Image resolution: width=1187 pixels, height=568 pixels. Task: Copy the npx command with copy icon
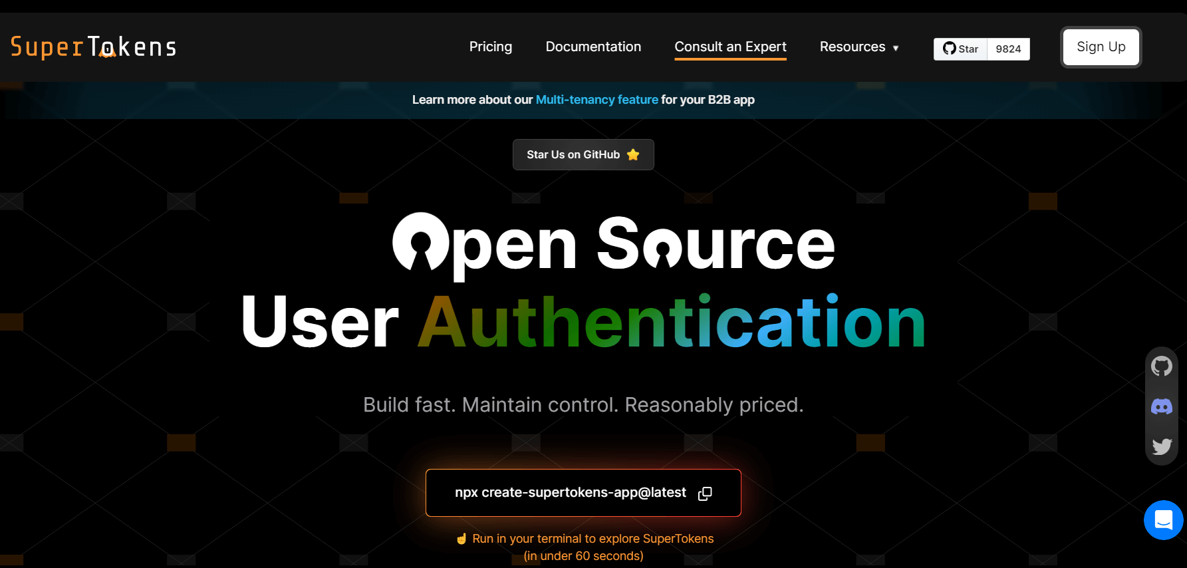click(x=705, y=493)
